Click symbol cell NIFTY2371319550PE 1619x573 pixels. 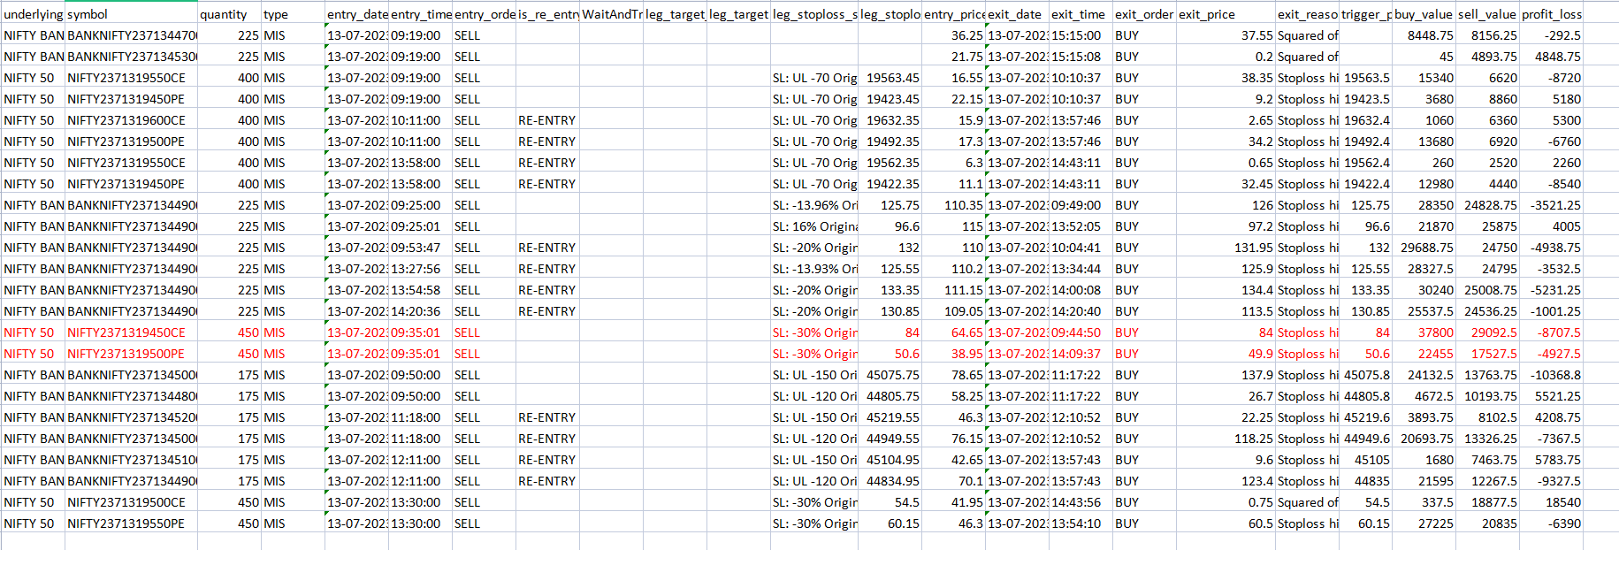[x=131, y=523]
